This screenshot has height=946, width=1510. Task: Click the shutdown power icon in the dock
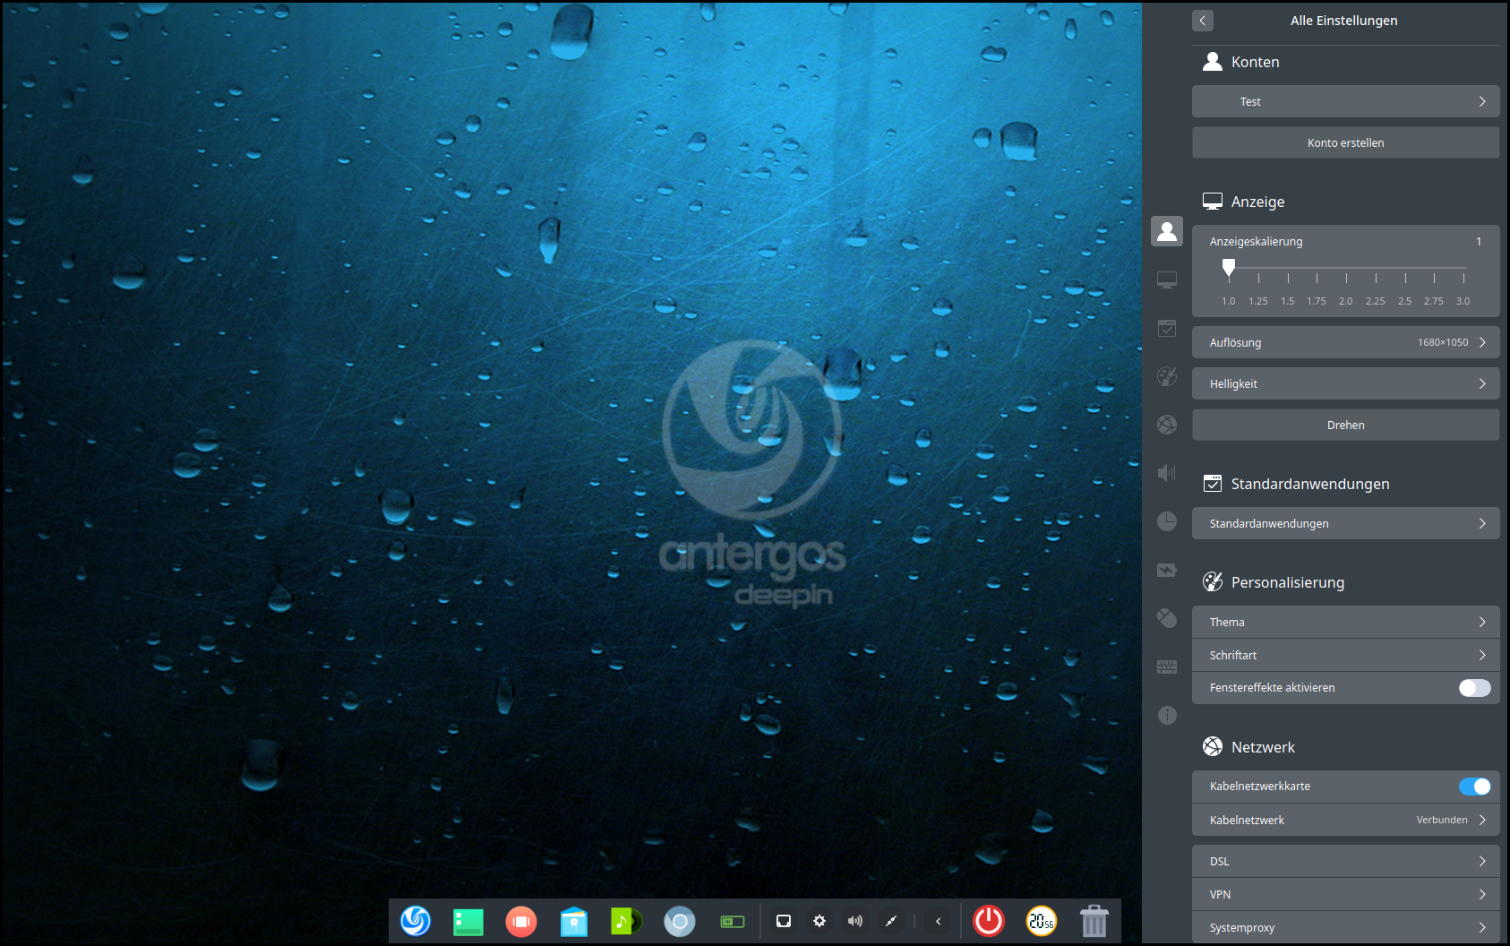point(988,920)
